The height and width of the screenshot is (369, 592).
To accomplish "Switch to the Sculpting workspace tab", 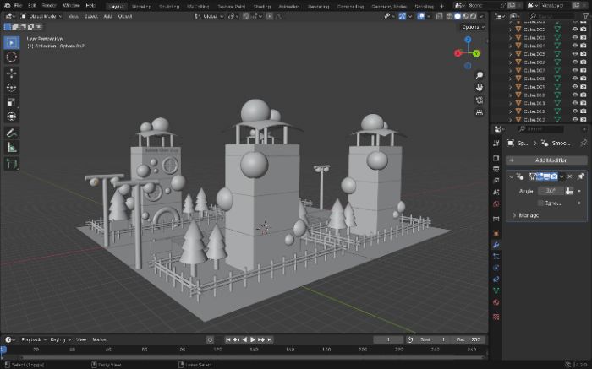I will [168, 7].
